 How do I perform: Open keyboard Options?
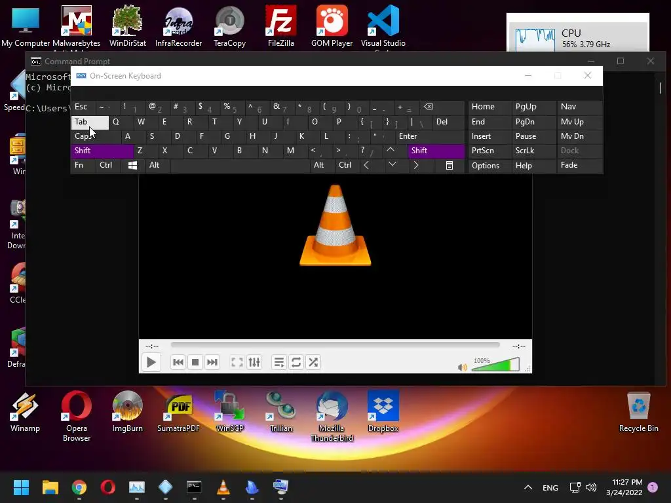(489, 166)
